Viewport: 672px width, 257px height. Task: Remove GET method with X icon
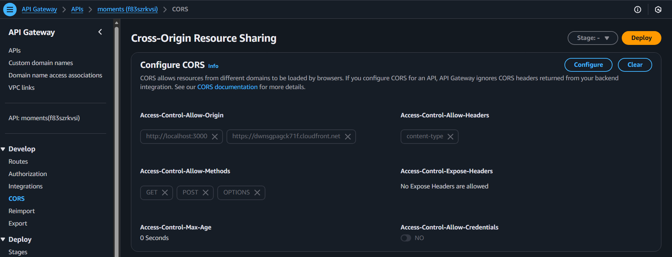click(165, 193)
